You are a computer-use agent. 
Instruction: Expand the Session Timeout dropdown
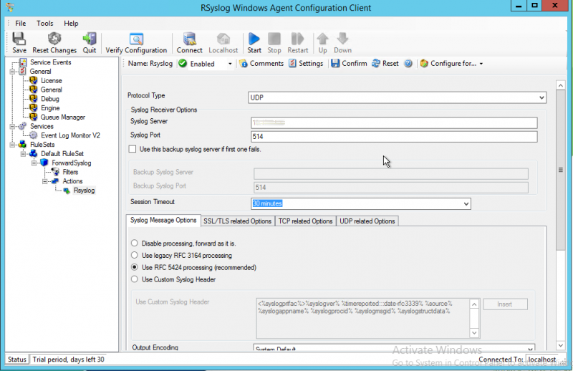coord(466,204)
